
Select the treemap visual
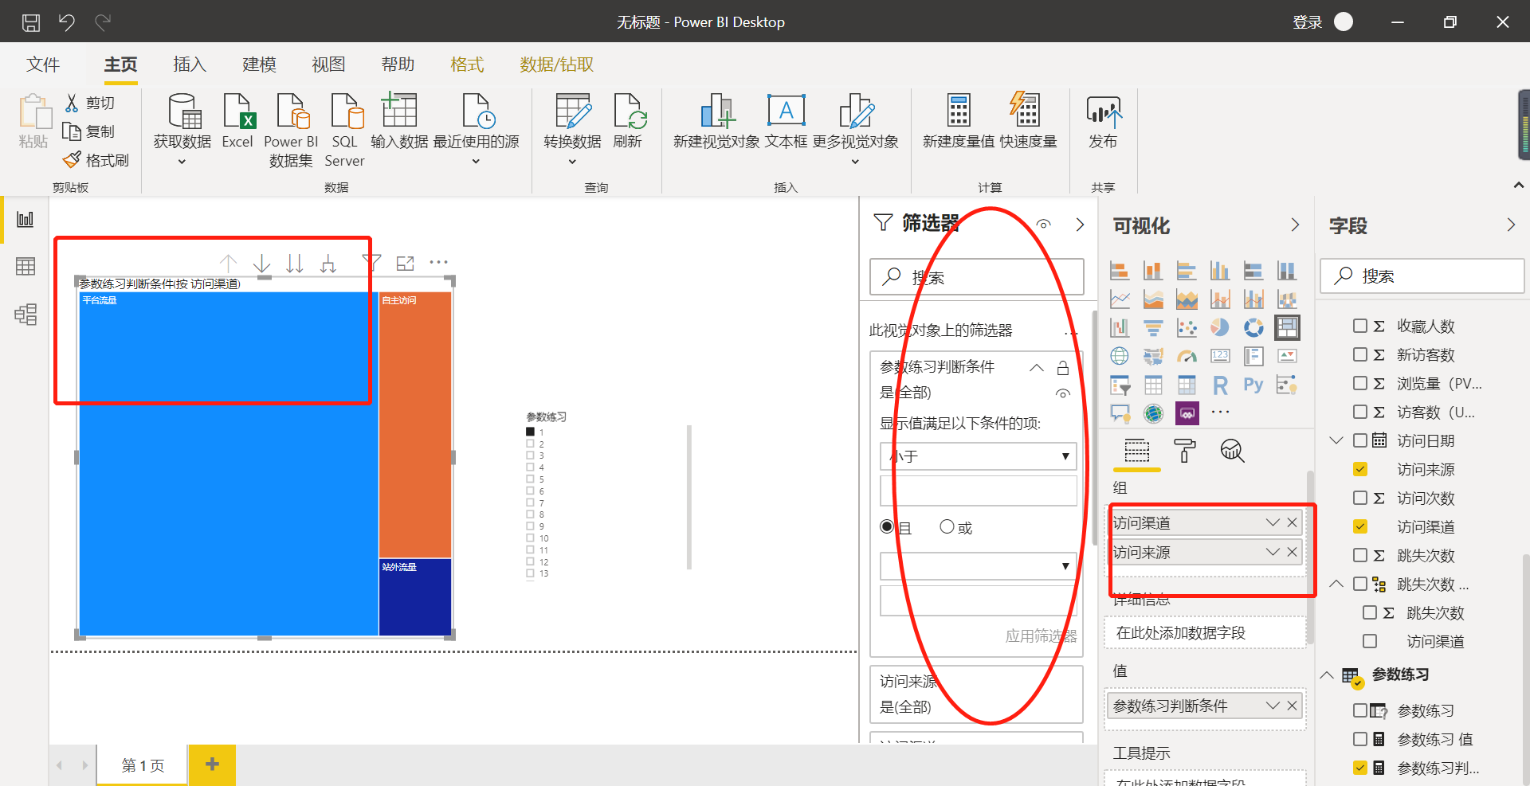(1287, 327)
